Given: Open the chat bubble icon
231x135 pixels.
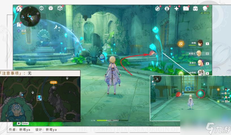Looking at the screenshot, I should [x=19, y=123].
